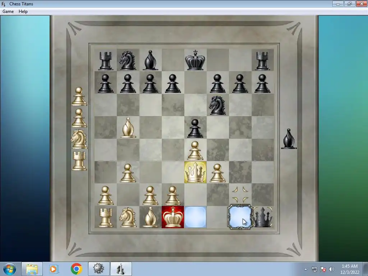Select the black pawn on e5

pyautogui.click(x=195, y=128)
